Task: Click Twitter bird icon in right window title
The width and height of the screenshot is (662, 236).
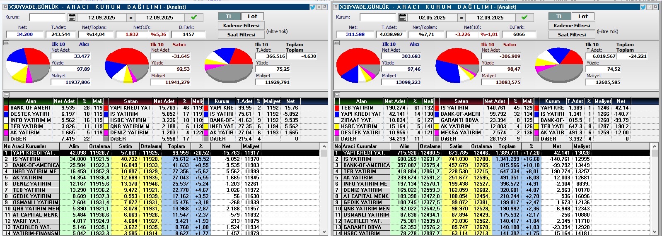Action: 643,7
